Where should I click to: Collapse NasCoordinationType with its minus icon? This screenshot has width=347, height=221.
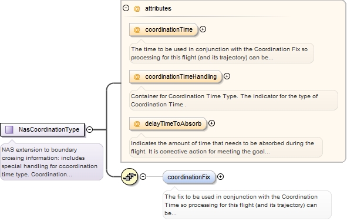tap(89, 129)
